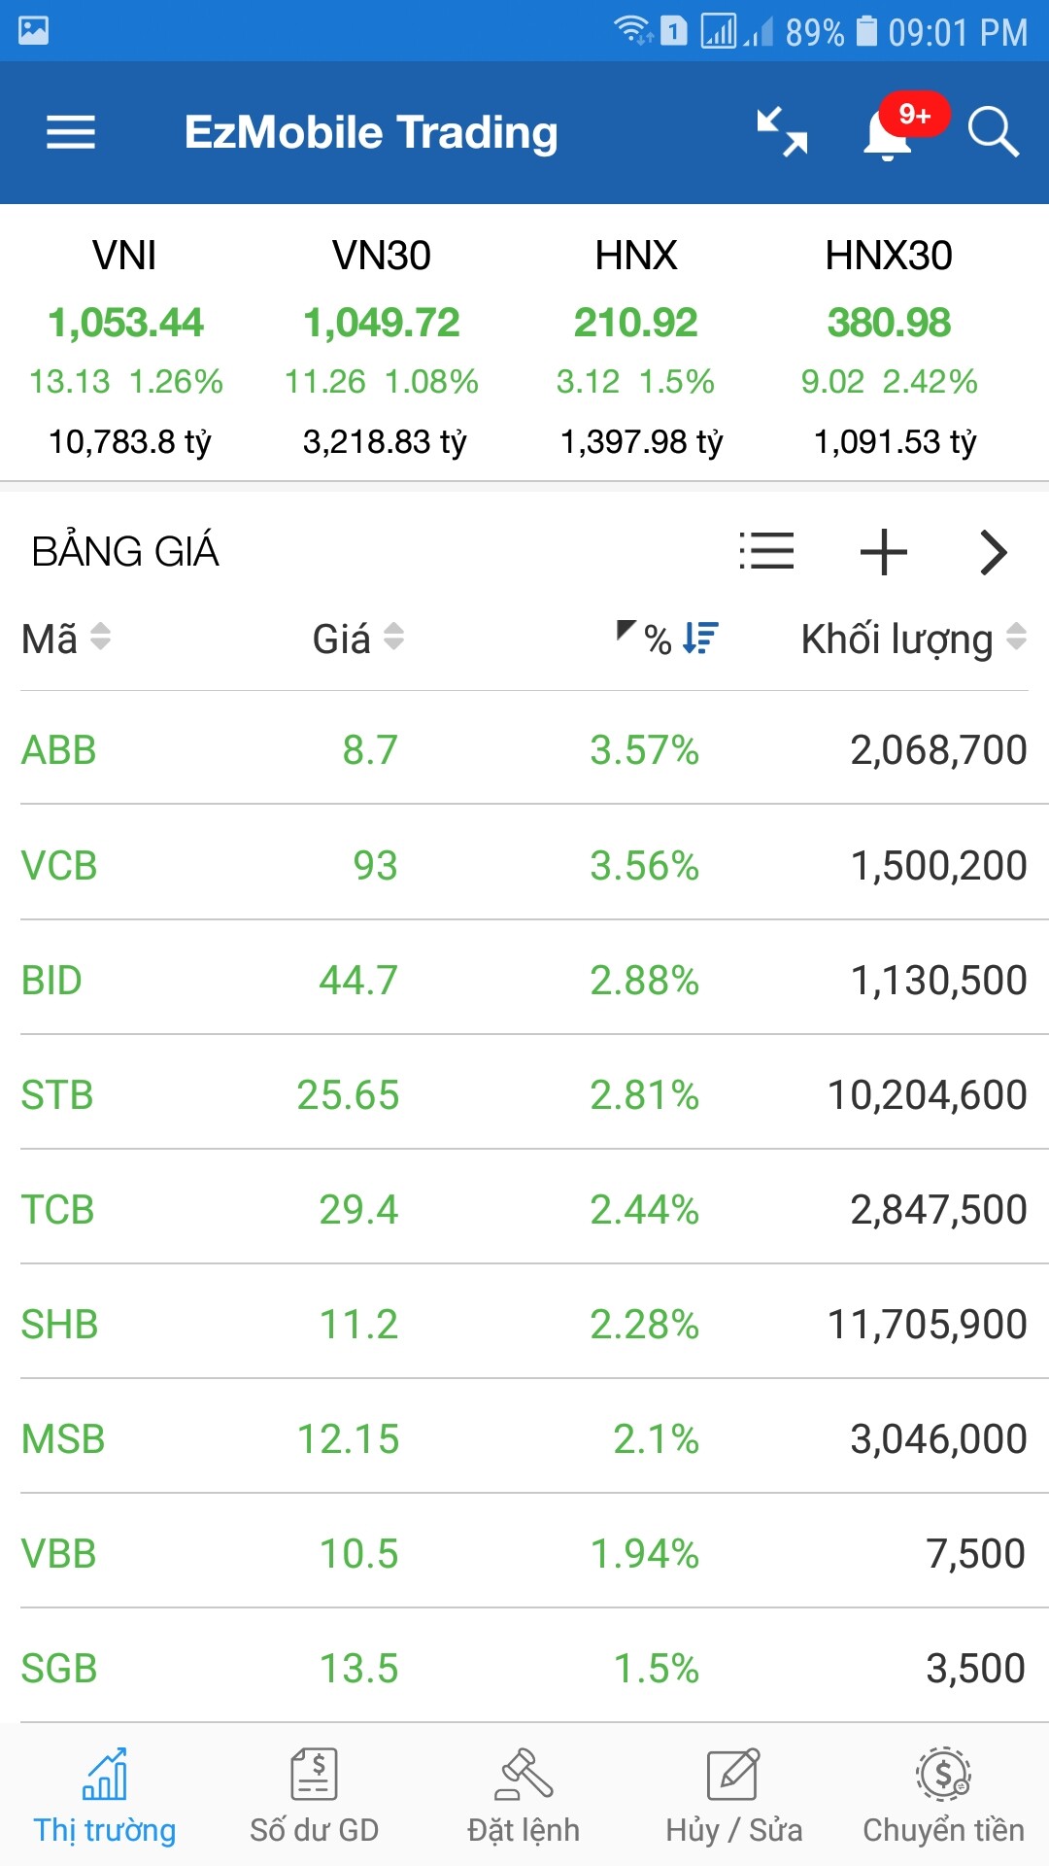Add a stock with the plus icon
The image size is (1049, 1866).
tap(883, 552)
